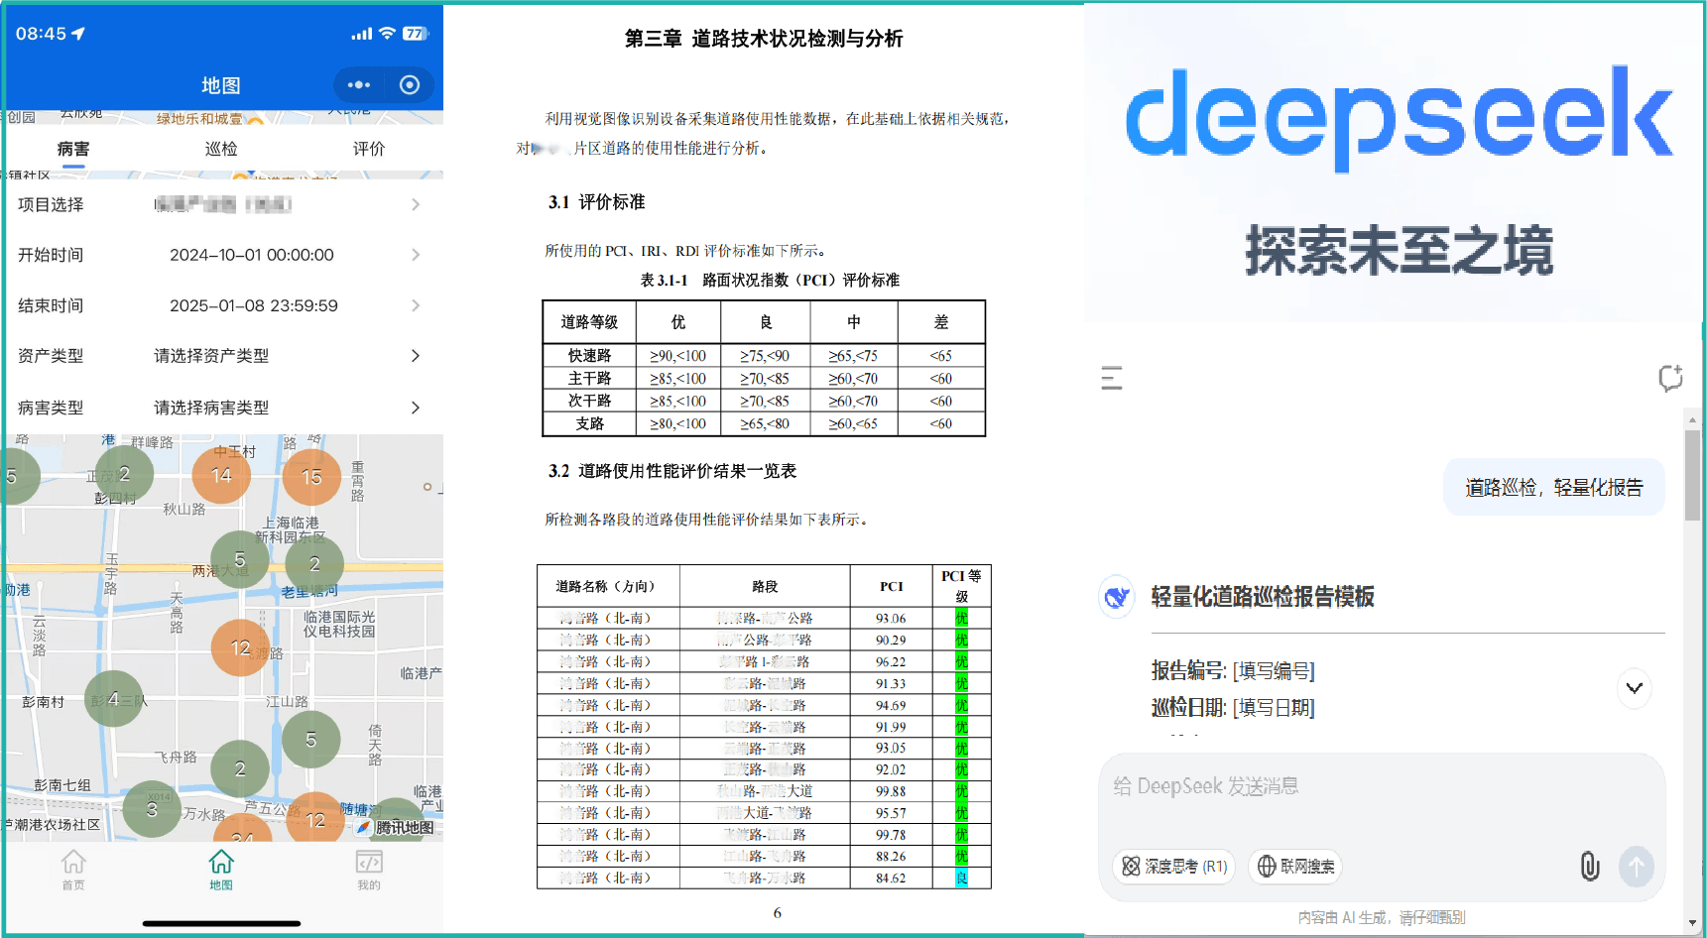Expand the 项目选择 row chevron

pyautogui.click(x=416, y=204)
